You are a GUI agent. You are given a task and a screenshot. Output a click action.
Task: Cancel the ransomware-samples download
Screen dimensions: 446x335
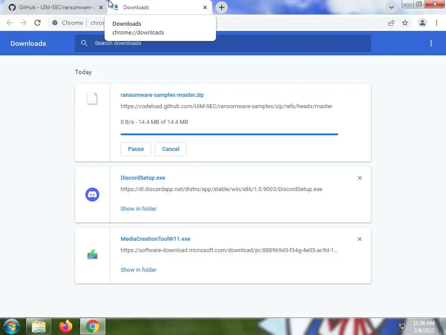pyautogui.click(x=171, y=149)
